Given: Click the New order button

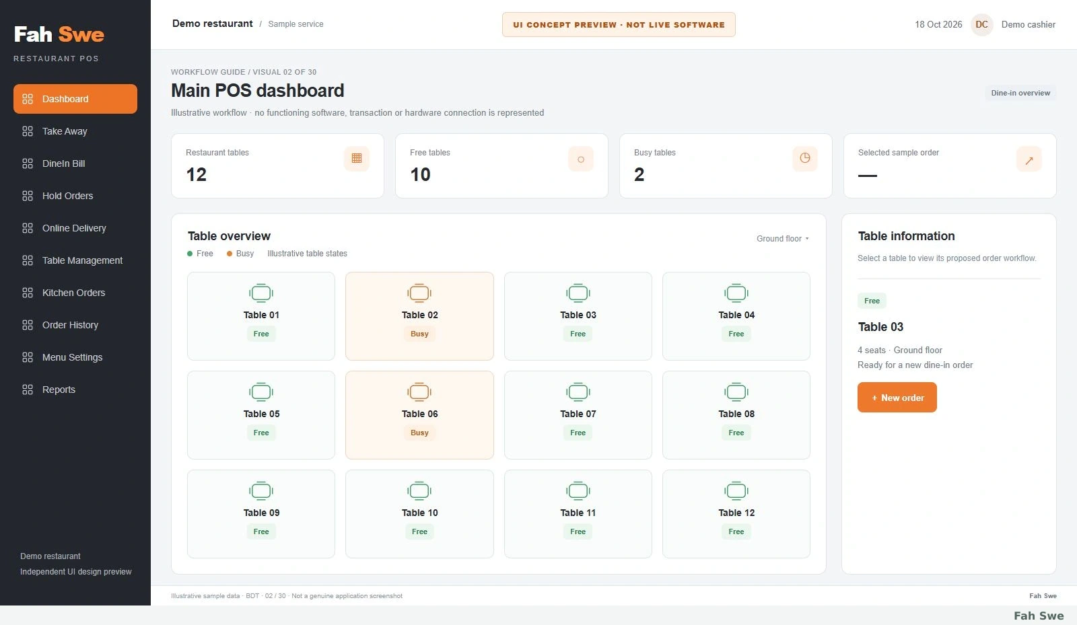Looking at the screenshot, I should coord(897,398).
